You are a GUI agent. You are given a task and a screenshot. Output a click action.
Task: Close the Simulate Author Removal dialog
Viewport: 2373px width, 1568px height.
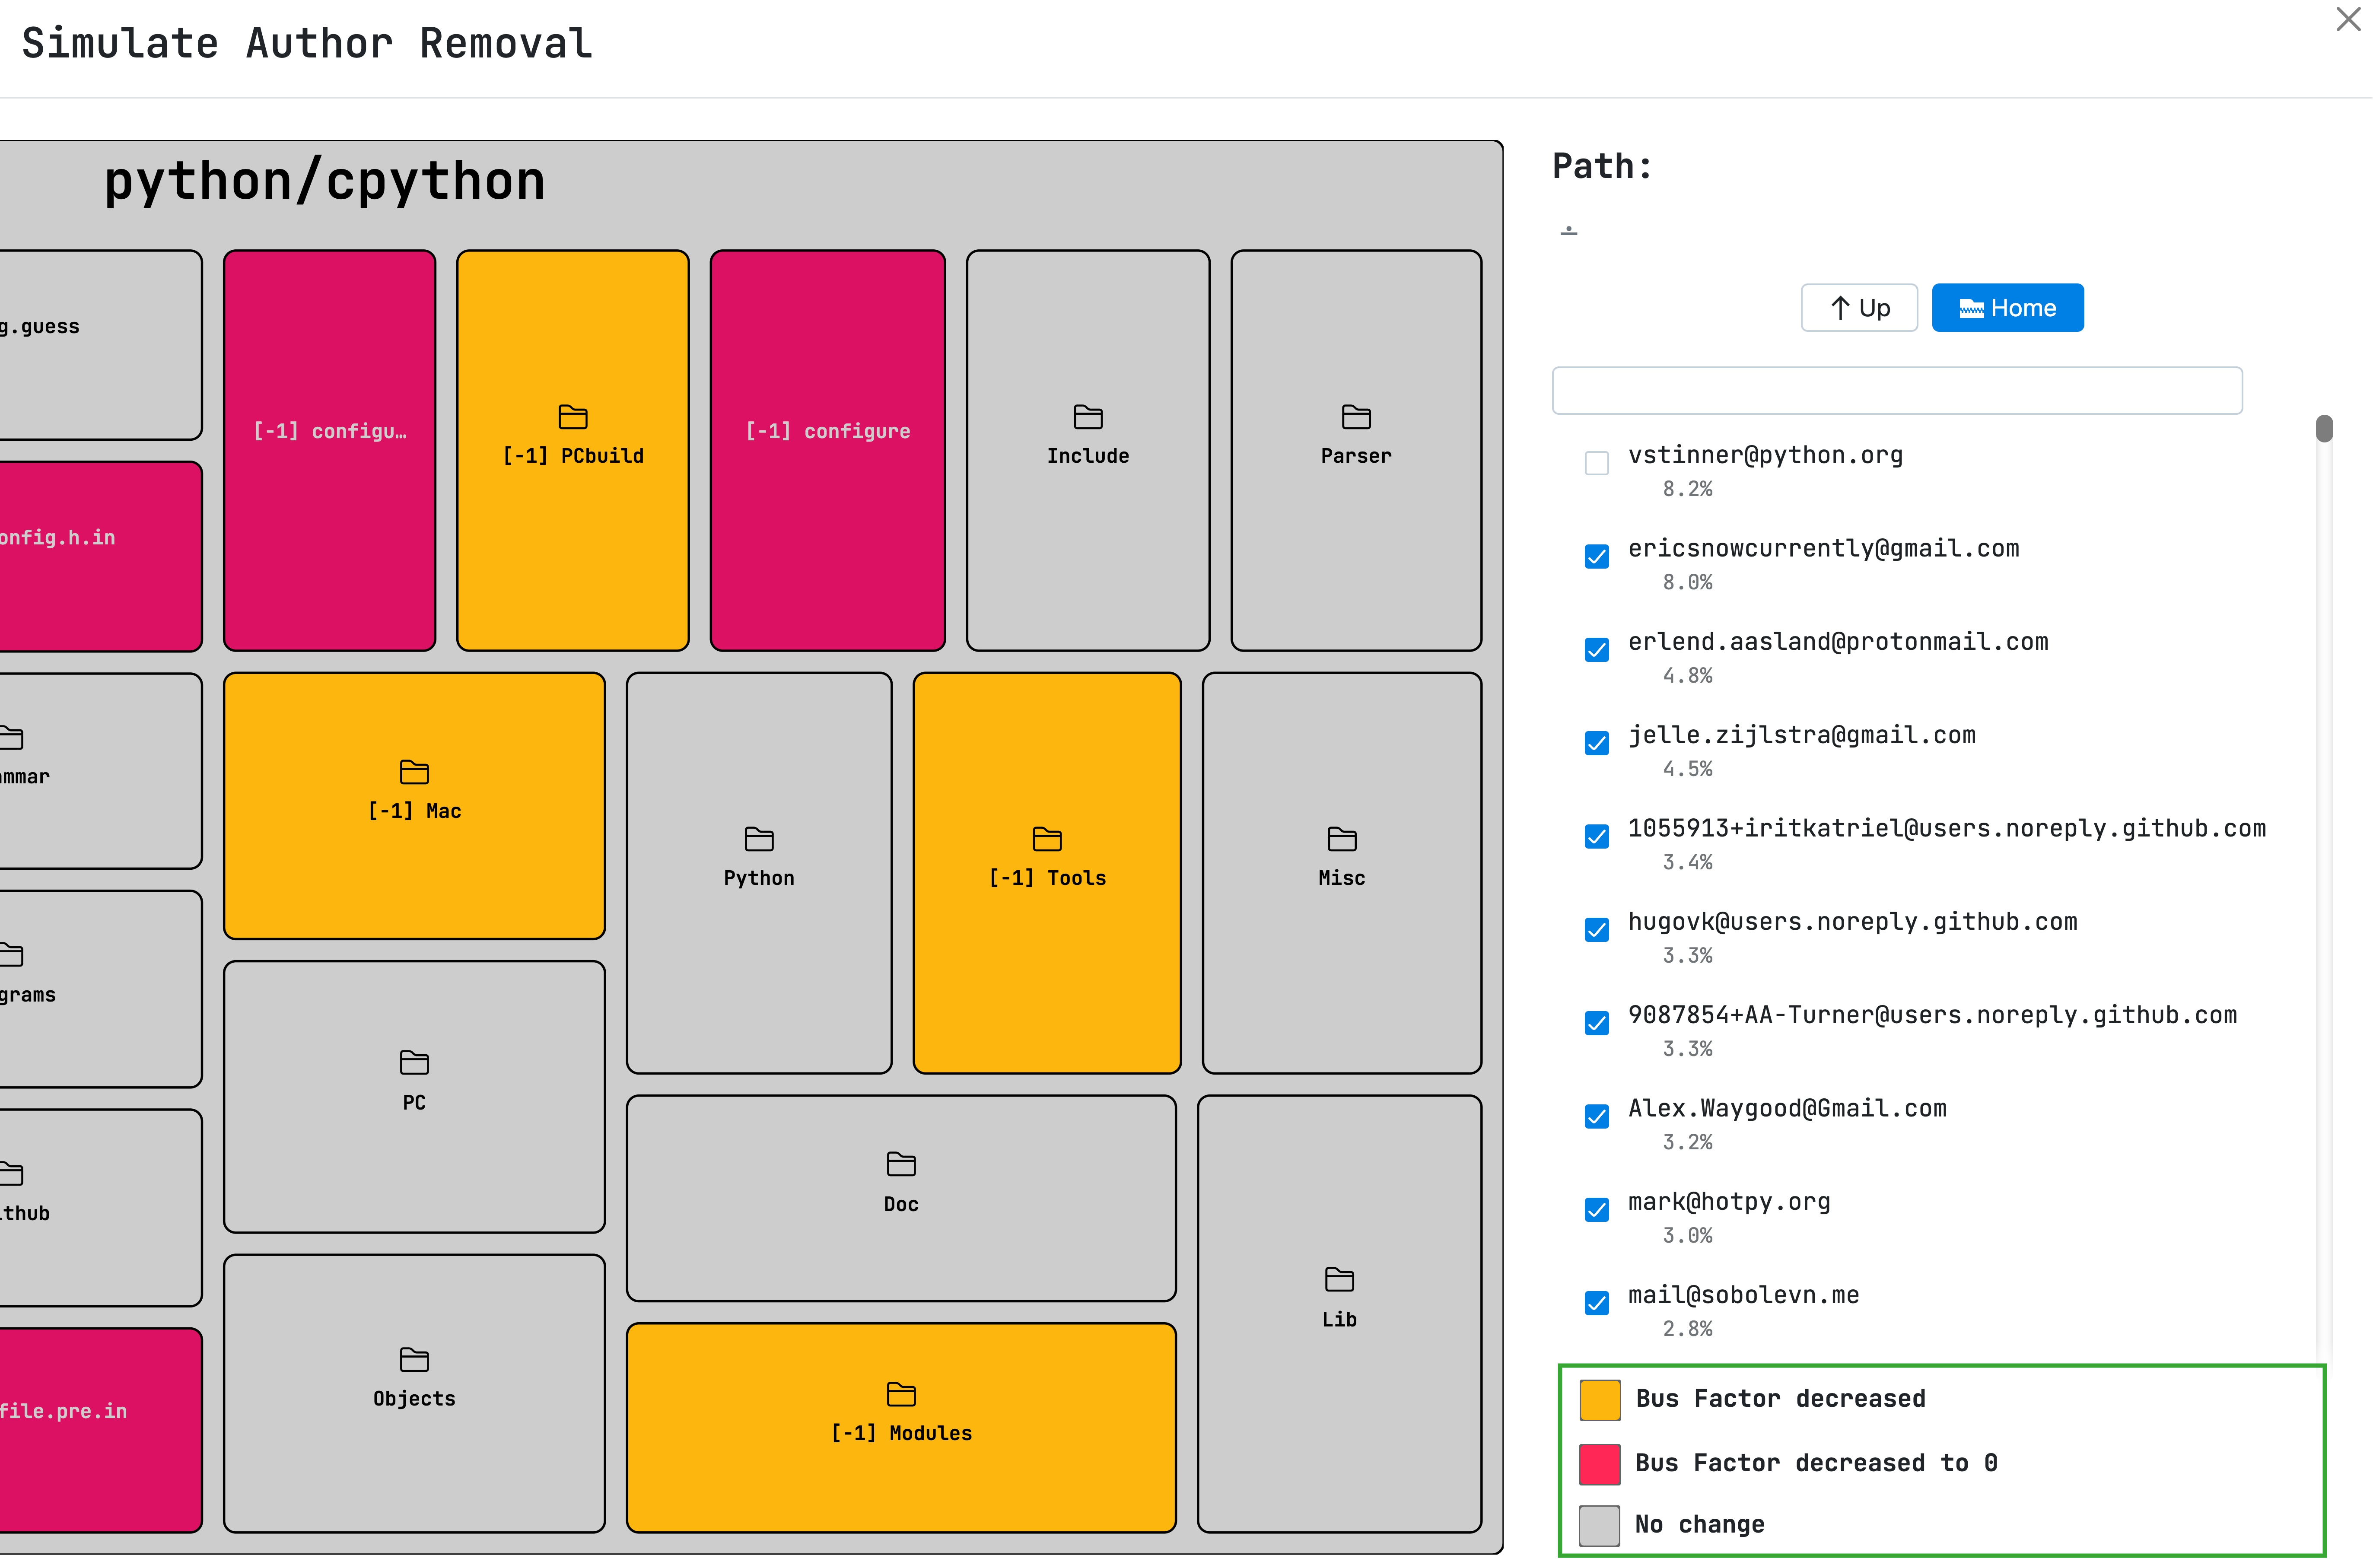[2348, 19]
